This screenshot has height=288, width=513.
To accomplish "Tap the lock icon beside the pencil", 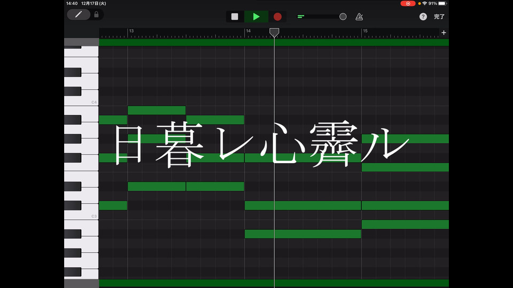I will click(x=96, y=15).
